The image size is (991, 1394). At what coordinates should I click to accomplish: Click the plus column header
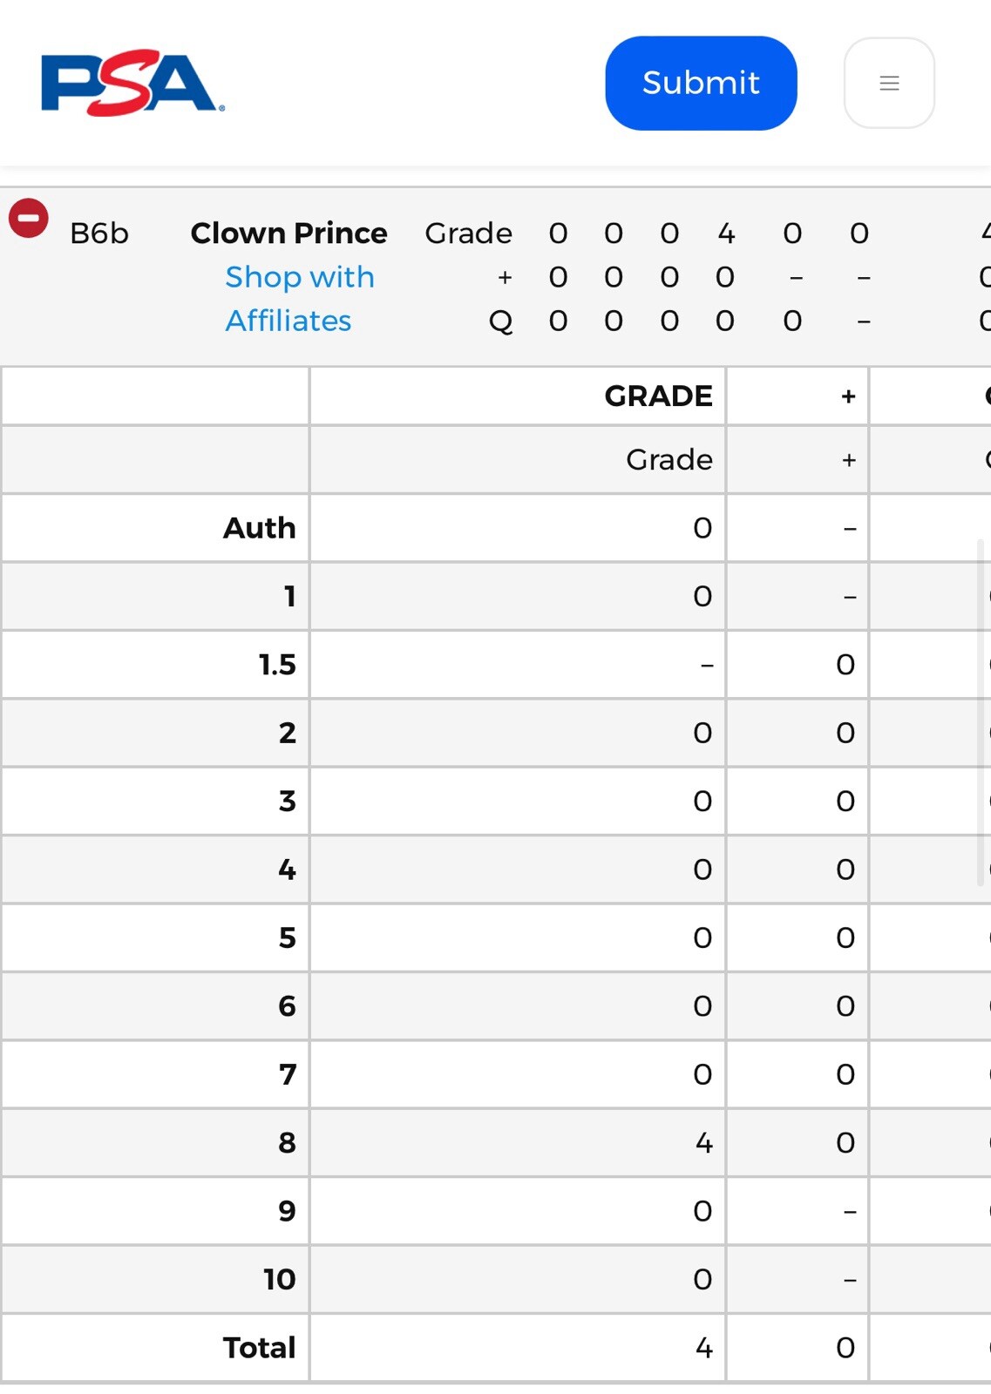click(x=847, y=396)
